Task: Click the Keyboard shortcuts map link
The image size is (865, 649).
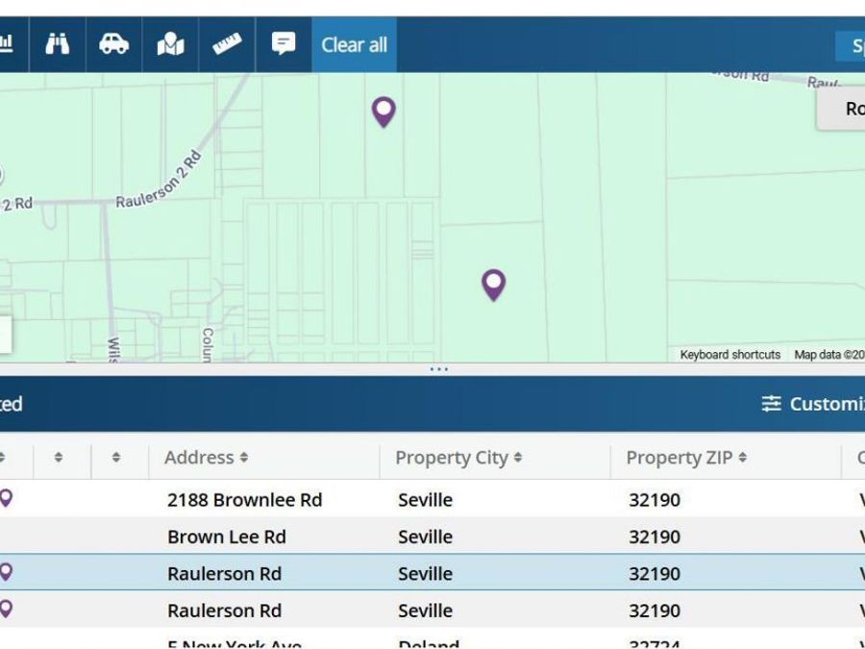Action: click(x=729, y=355)
